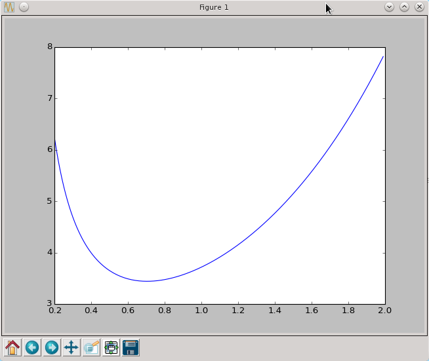Click the 5 tick label on y-axis
429x361 pixels.
tap(49, 201)
